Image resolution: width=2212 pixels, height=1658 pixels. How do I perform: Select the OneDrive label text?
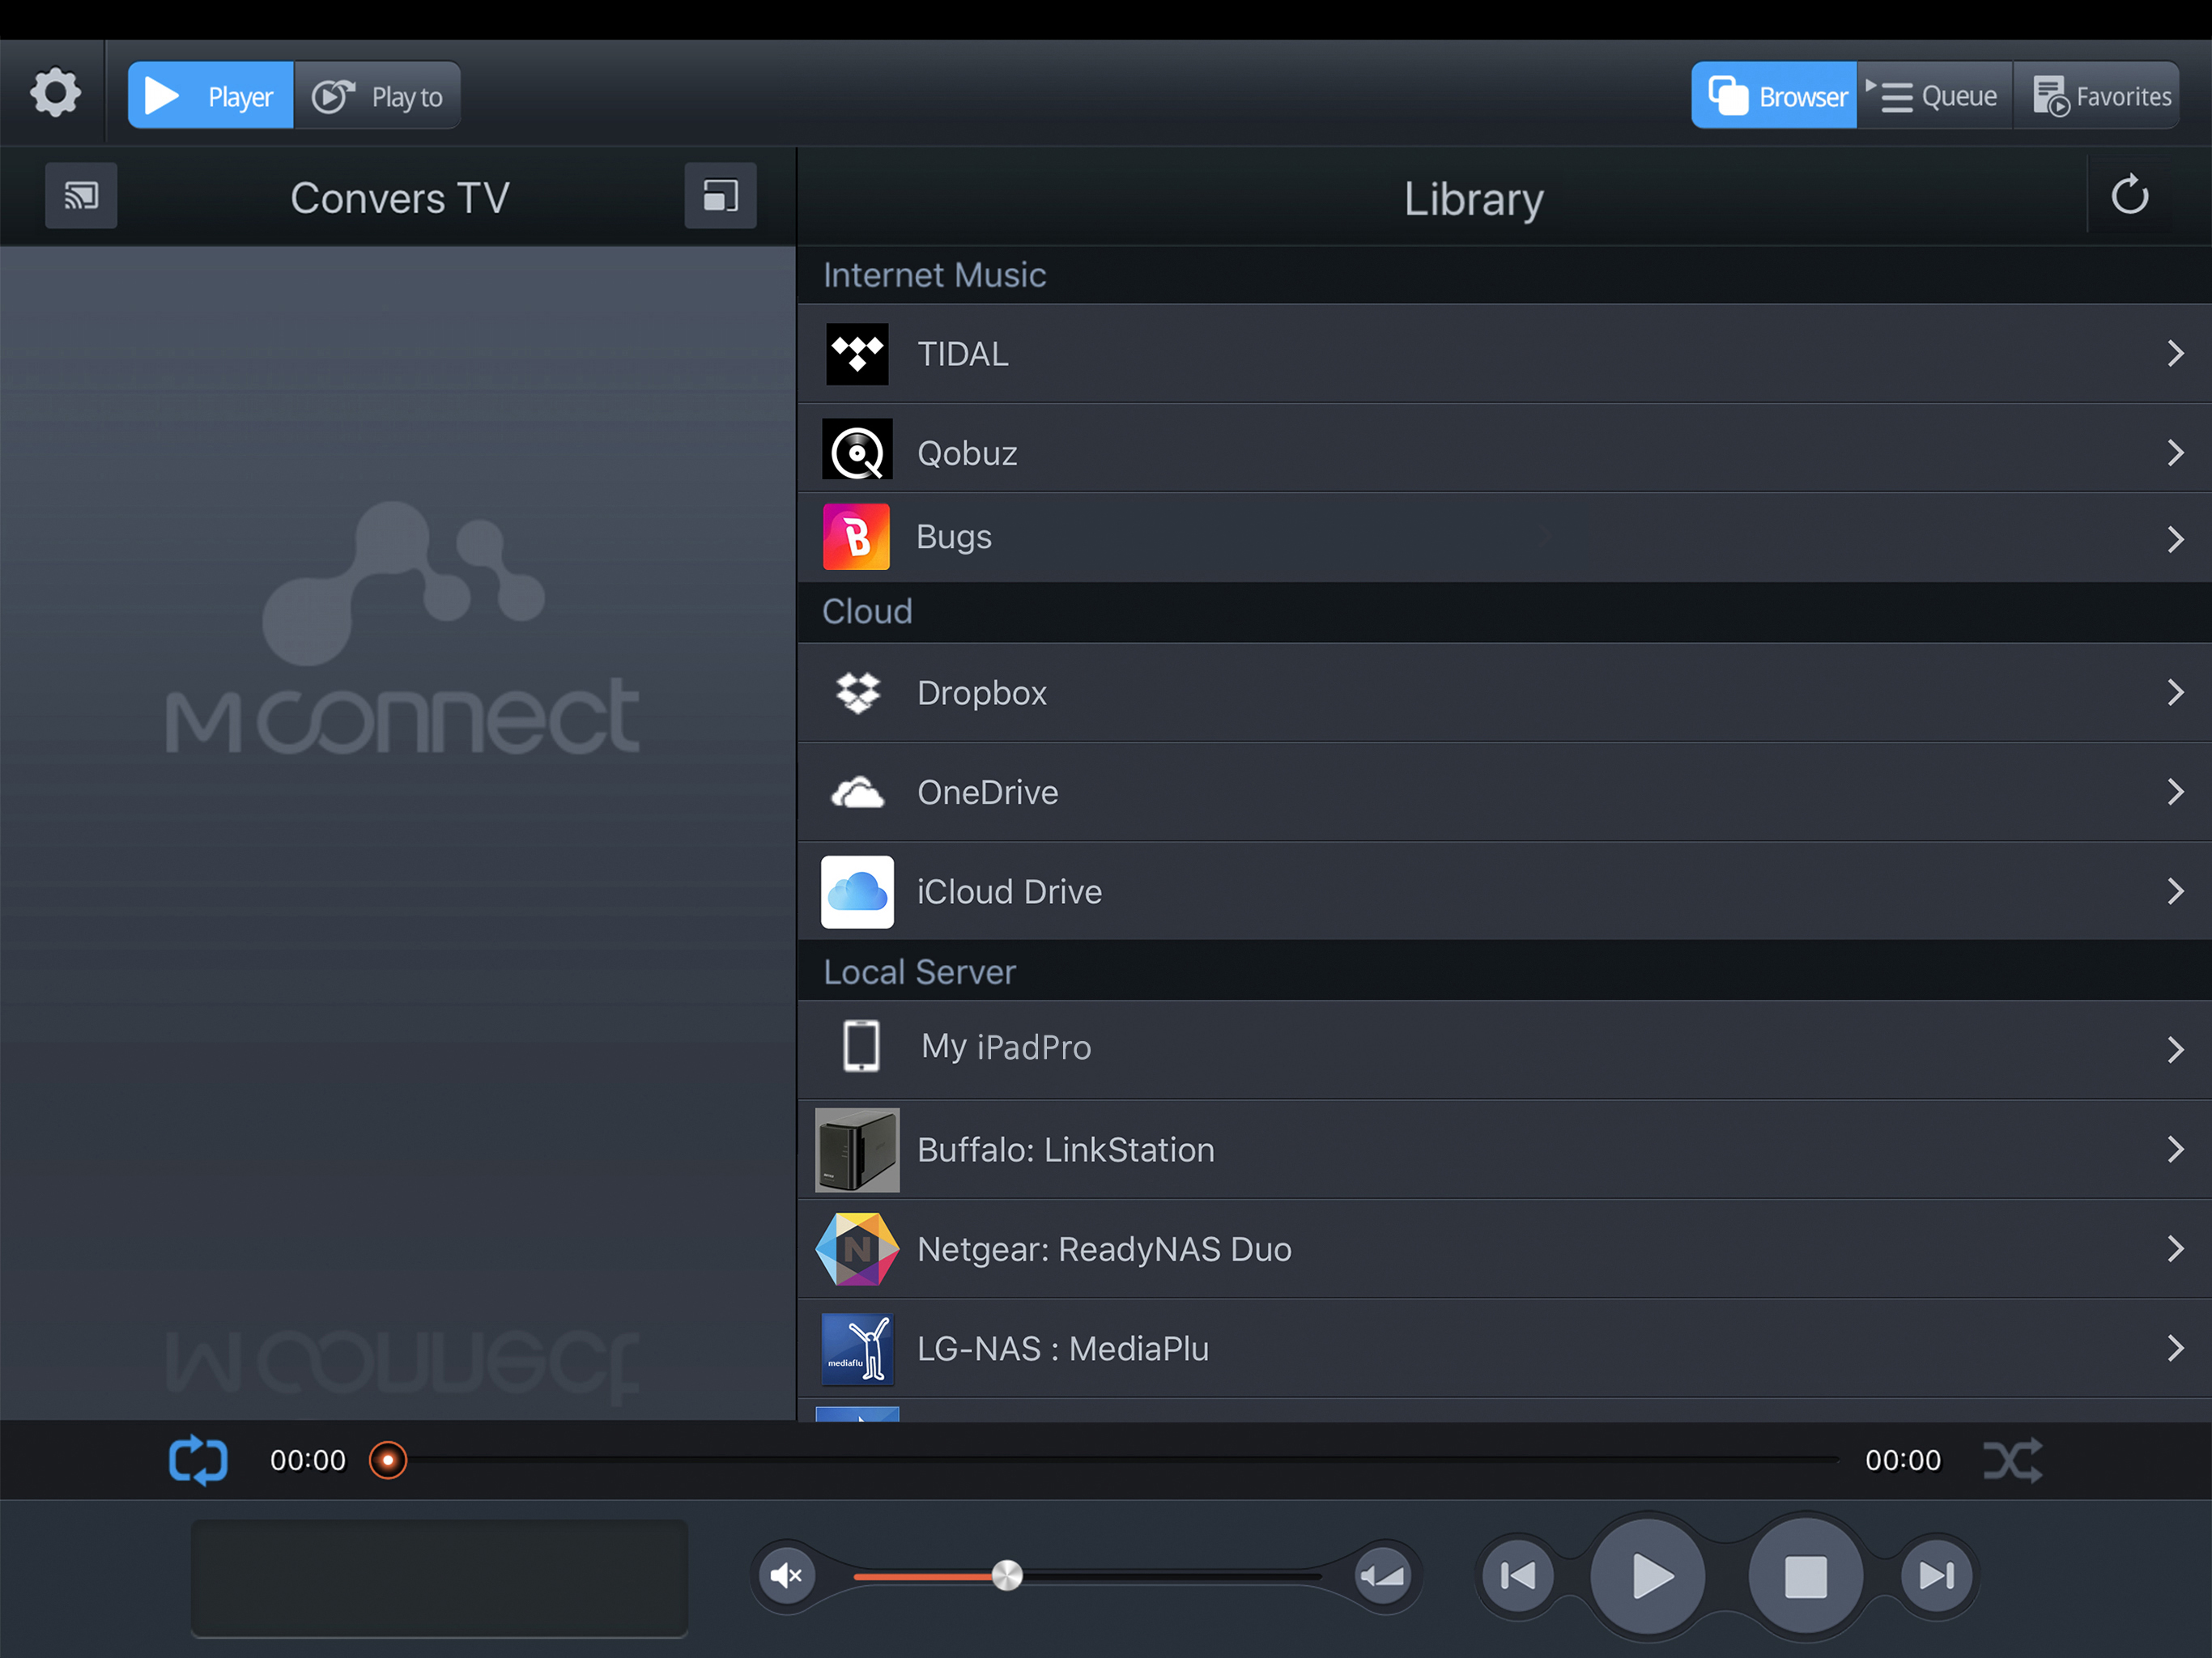click(988, 793)
